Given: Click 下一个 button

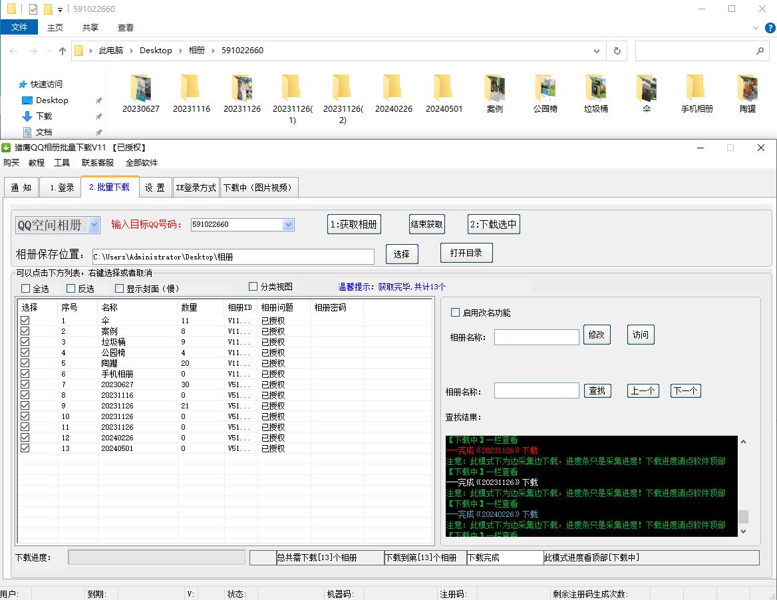Looking at the screenshot, I should point(686,390).
